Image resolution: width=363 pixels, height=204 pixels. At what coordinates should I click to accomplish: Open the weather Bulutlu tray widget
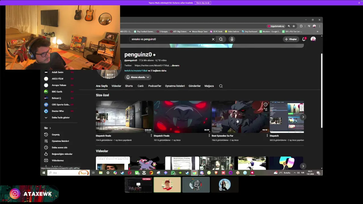[x=282, y=173]
